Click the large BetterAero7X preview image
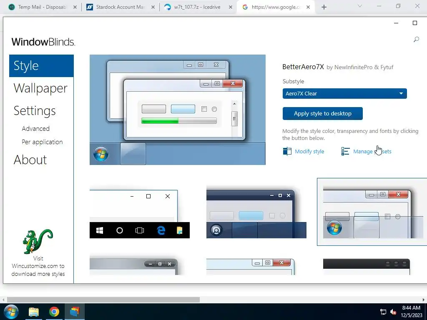Screen dimensions: 427x320 click(178, 110)
